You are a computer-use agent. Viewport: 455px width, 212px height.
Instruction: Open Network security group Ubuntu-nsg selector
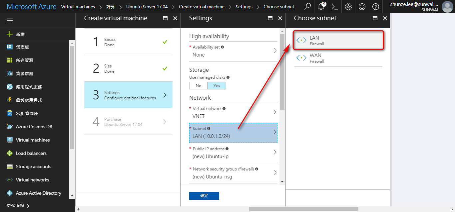tap(233, 173)
